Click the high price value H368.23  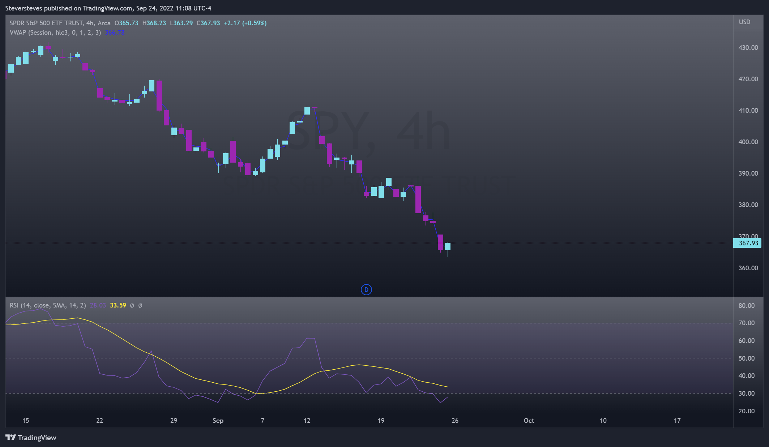pyautogui.click(x=154, y=23)
